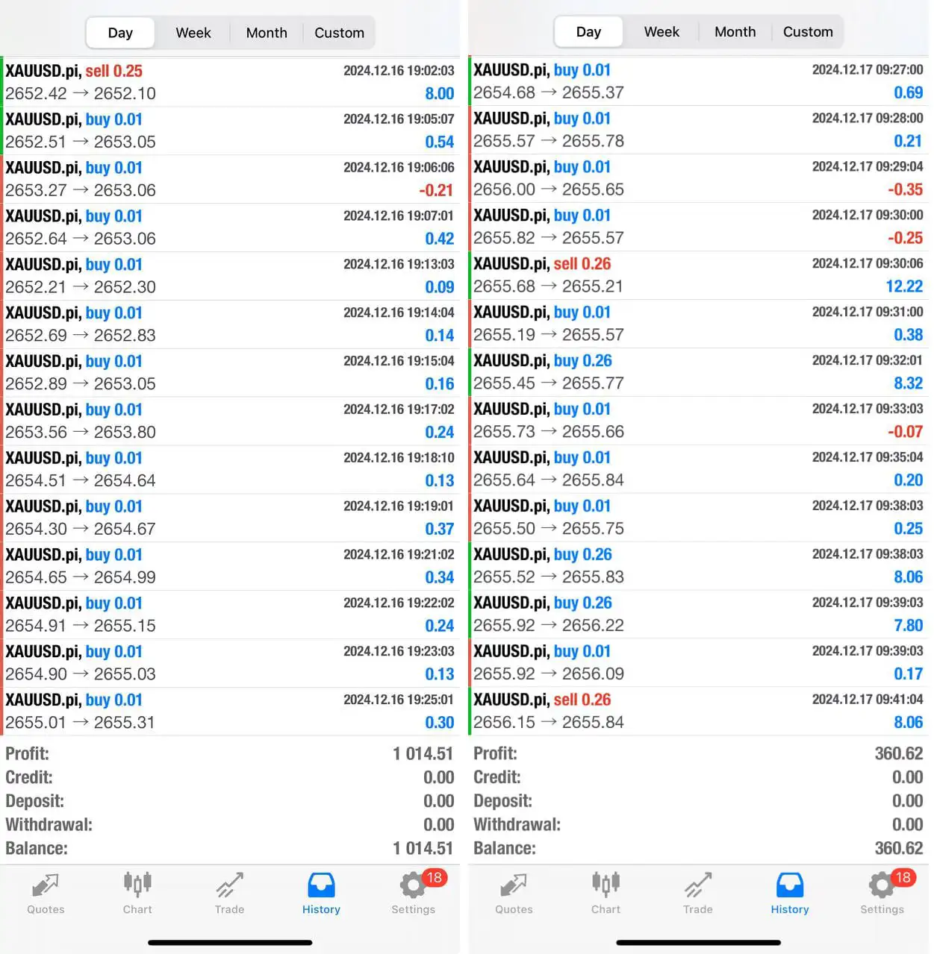This screenshot has width=934, height=954.
Task: Tap Custom segment in right panel
Action: 808,32
